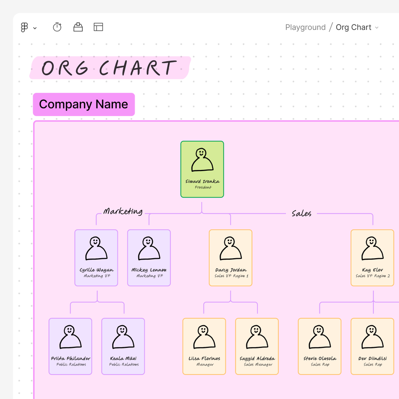The image size is (399, 399).
Task: Select the Priita Philander Public Relations card
Action: click(x=70, y=346)
